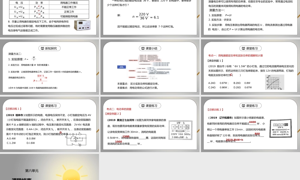Image resolution: width=300 pixels, height=180 pixels.
Task: Click the 课堂小结 badge label
Action: pyautogui.click(x=151, y=49)
